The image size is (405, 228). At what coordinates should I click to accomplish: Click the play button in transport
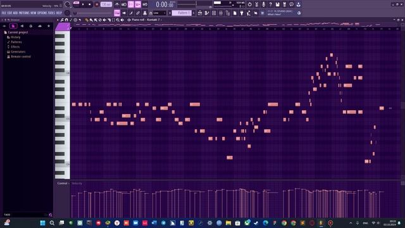tap(83, 4)
